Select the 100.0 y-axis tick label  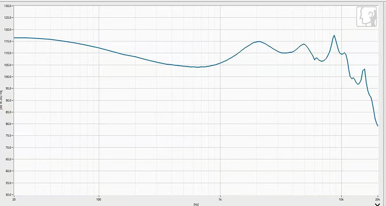8,77
